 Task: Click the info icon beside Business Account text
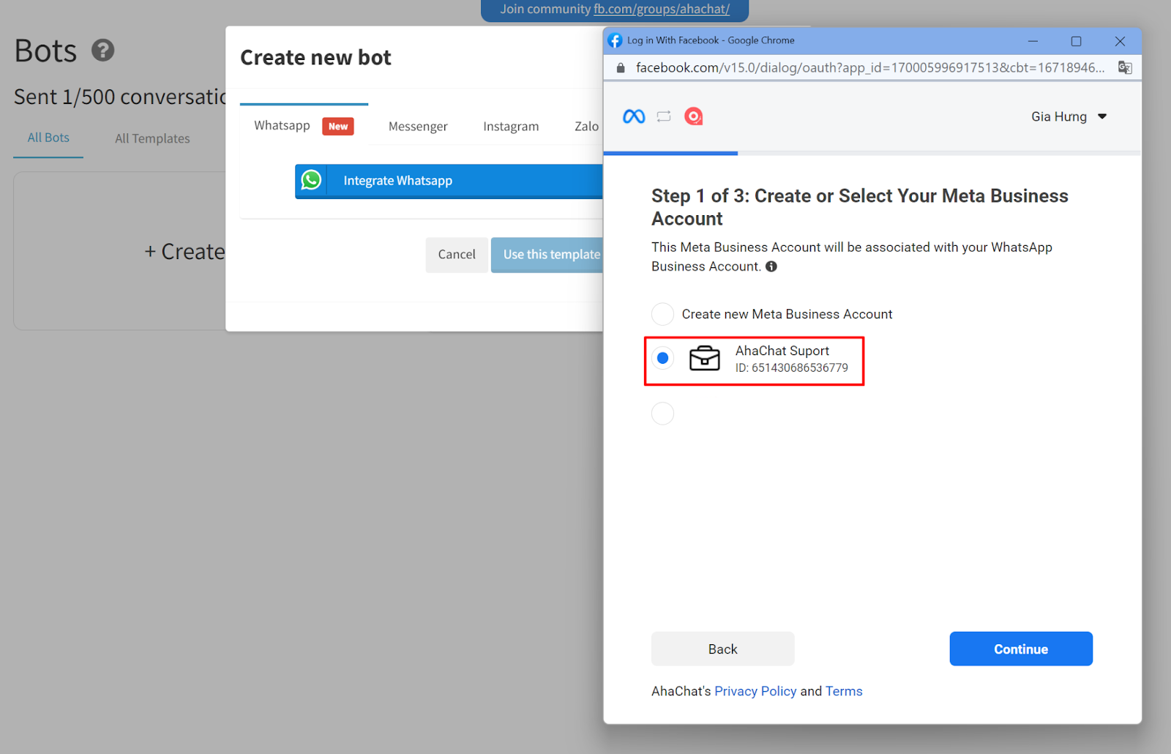[x=771, y=266]
